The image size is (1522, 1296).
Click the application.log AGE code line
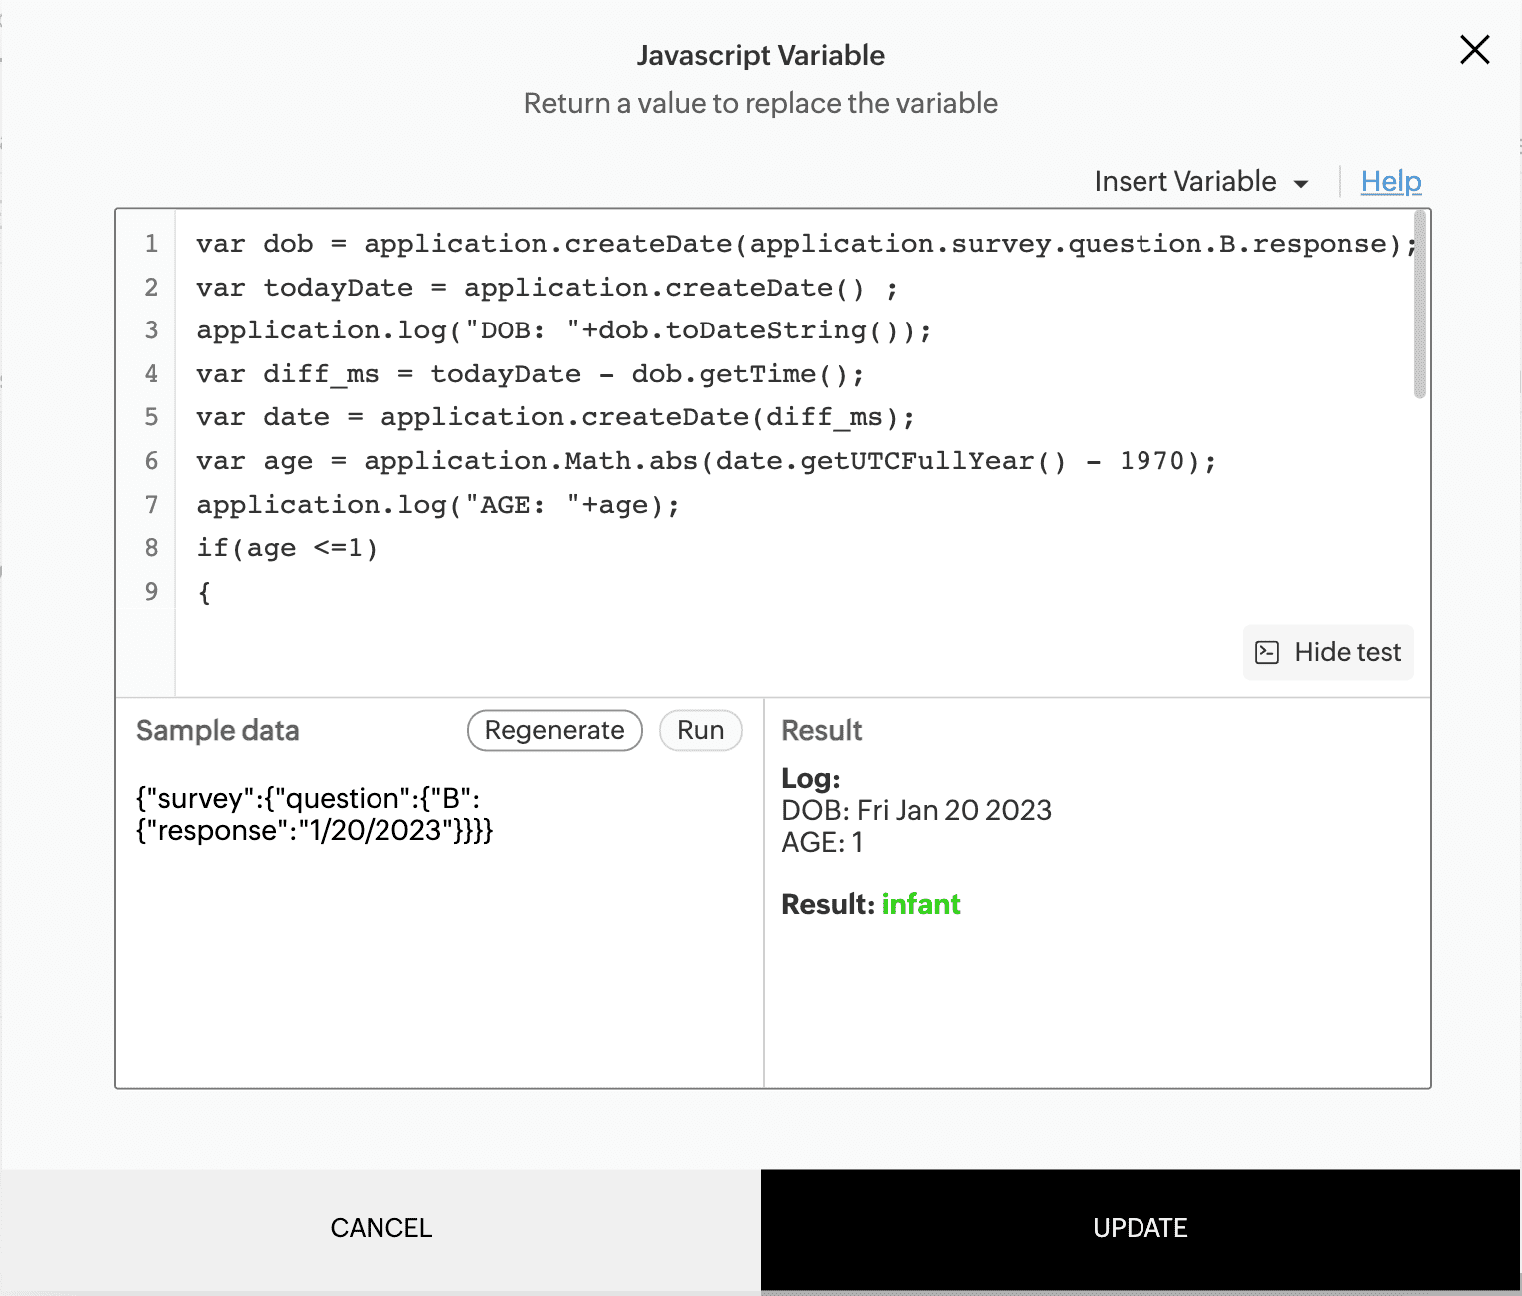click(x=437, y=505)
